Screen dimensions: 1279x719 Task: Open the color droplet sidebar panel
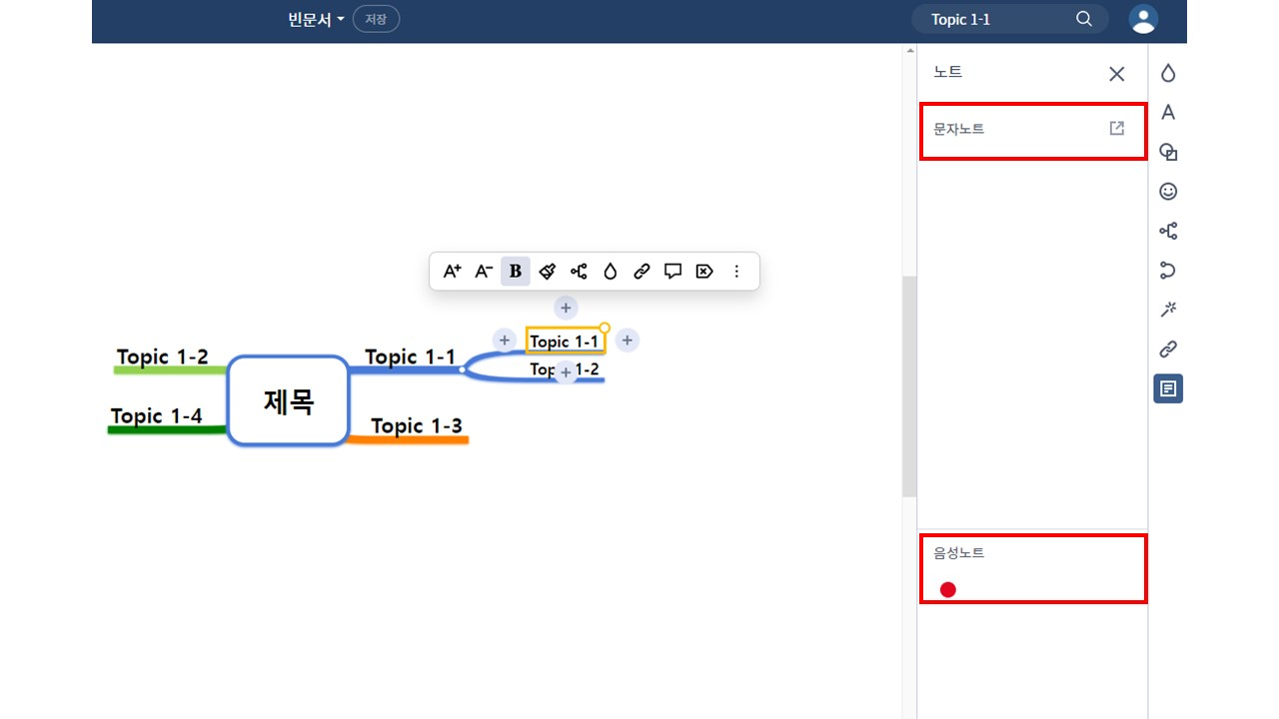click(x=1168, y=73)
